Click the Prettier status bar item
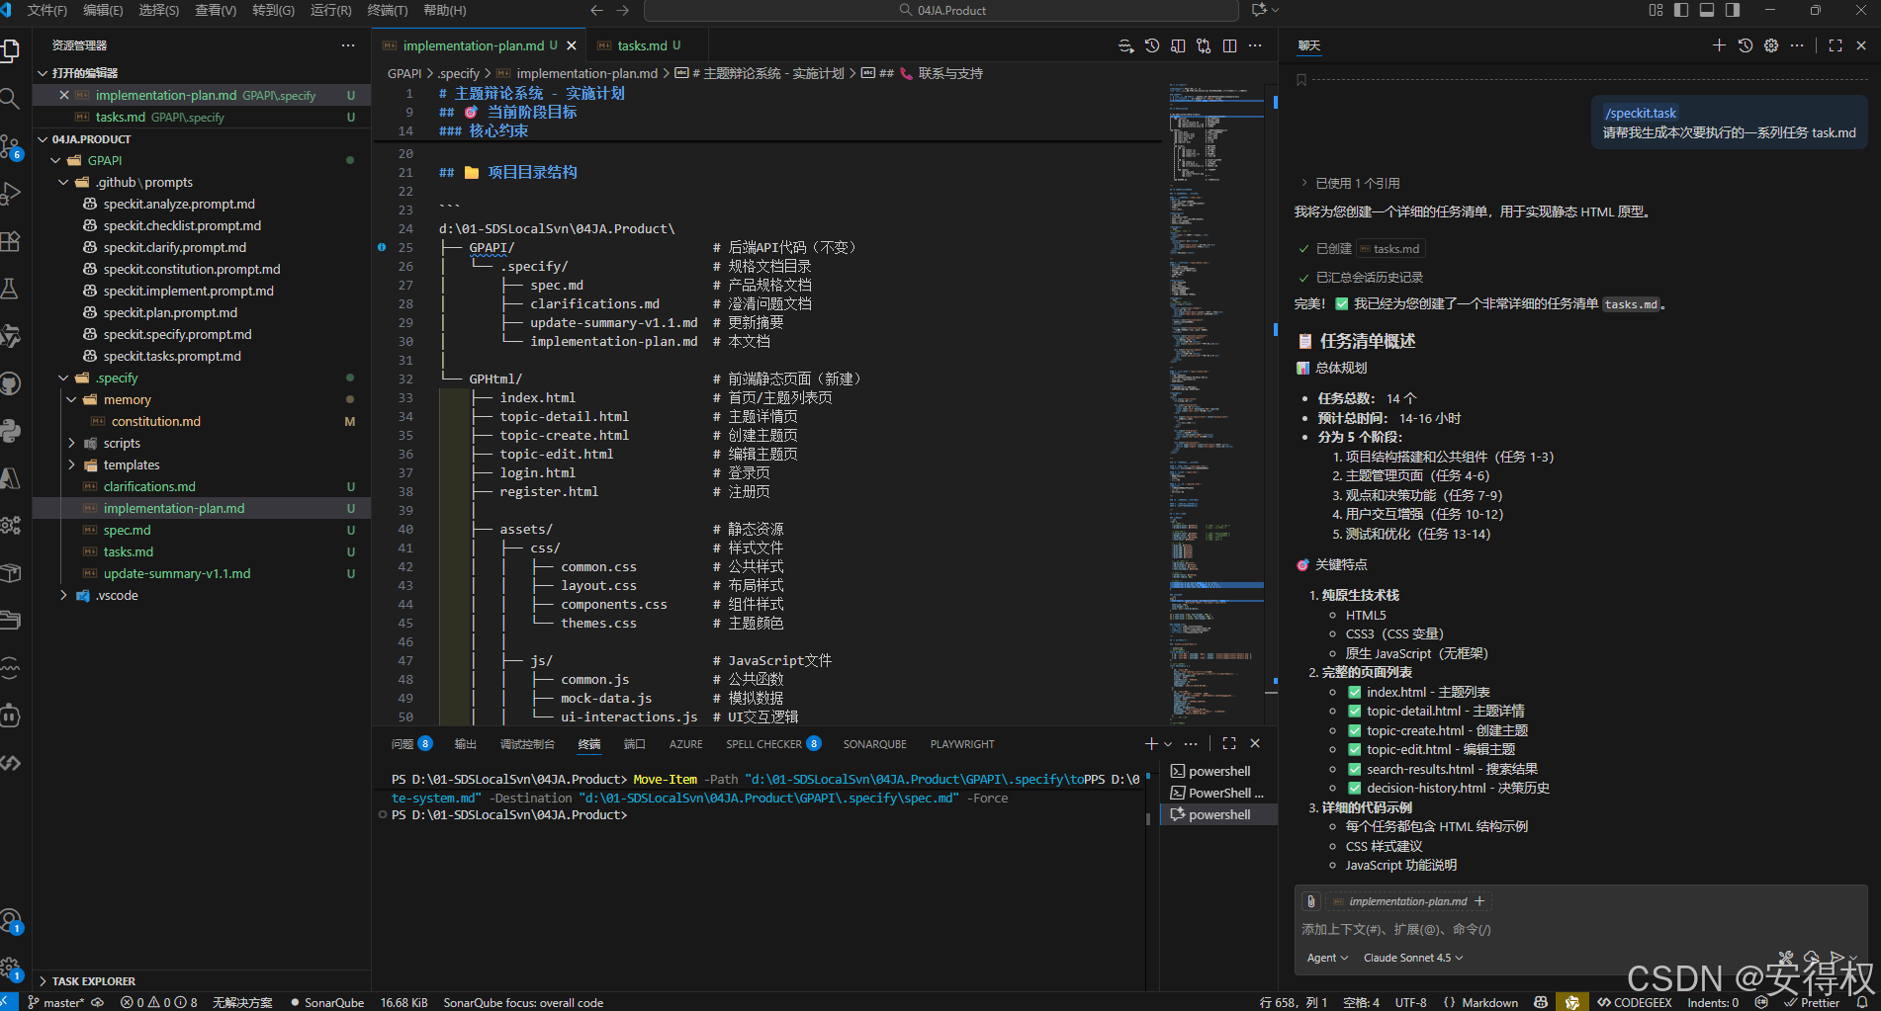This screenshot has width=1881, height=1011. (1812, 1002)
